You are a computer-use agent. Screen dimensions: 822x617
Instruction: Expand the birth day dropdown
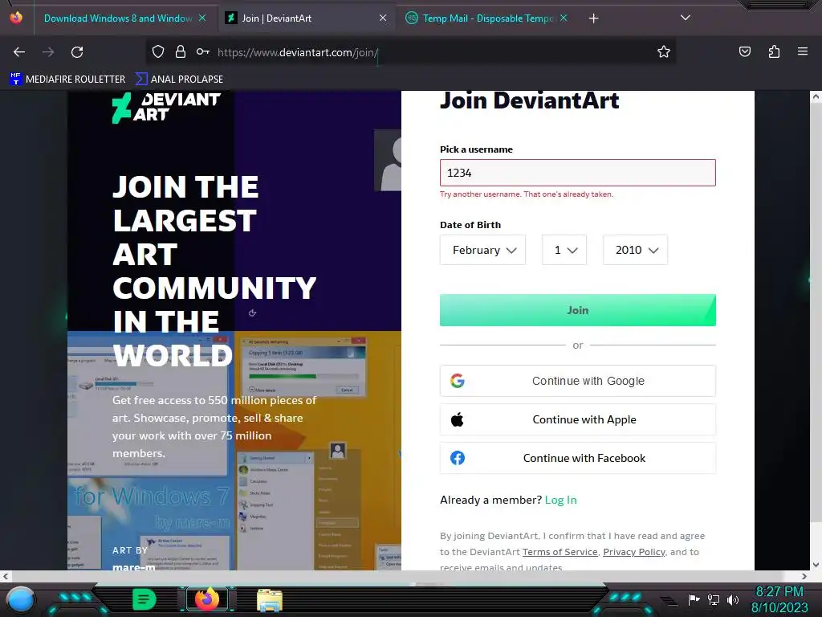pos(564,250)
